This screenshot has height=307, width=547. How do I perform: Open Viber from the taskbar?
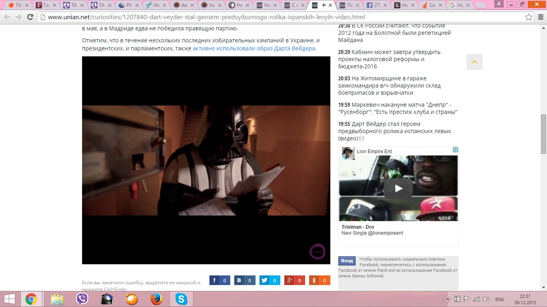[82, 299]
